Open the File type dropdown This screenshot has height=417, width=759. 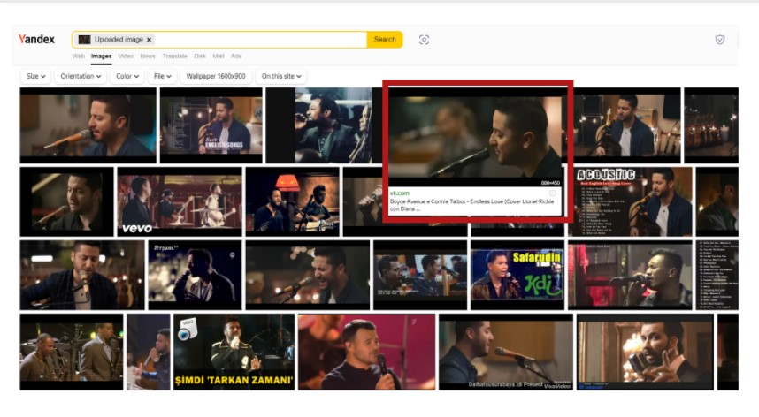[162, 77]
